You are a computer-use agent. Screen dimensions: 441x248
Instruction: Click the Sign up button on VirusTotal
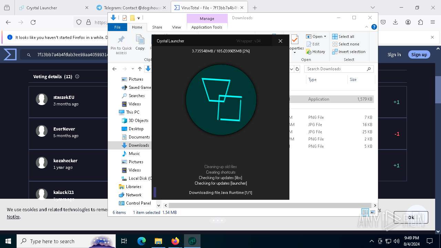click(x=419, y=54)
